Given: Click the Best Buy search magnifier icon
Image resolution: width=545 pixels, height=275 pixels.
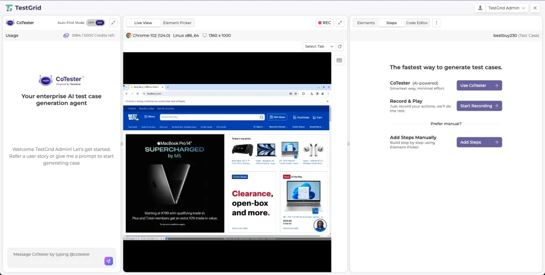Looking at the screenshot, I should click(x=261, y=117).
